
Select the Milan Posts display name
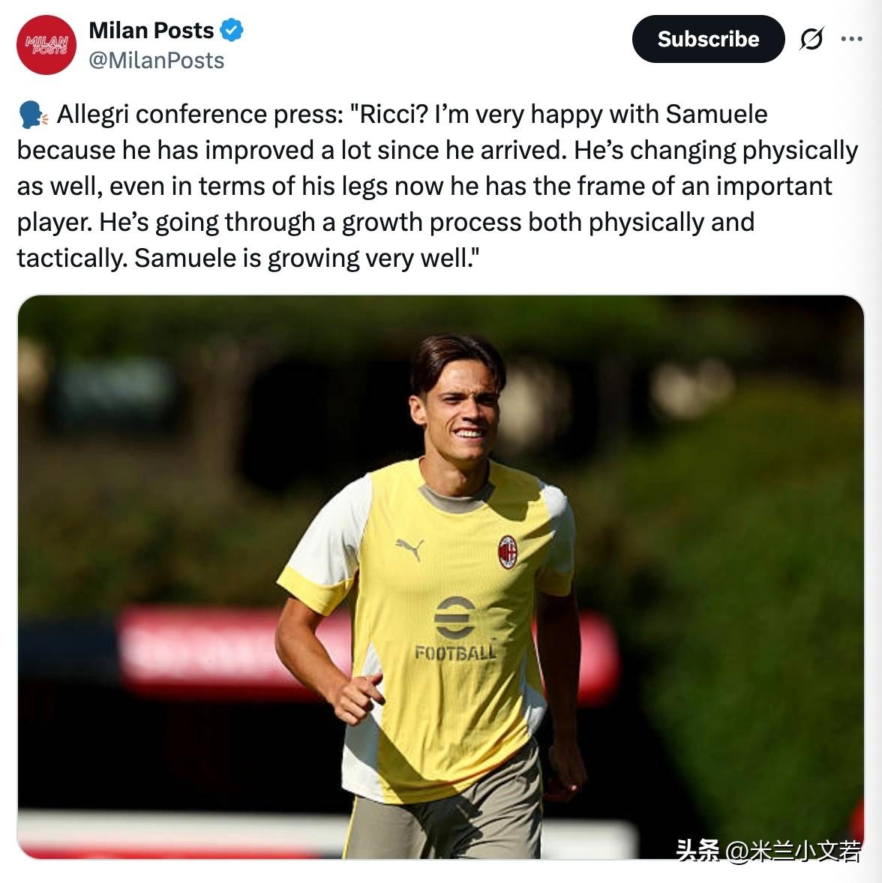(151, 31)
